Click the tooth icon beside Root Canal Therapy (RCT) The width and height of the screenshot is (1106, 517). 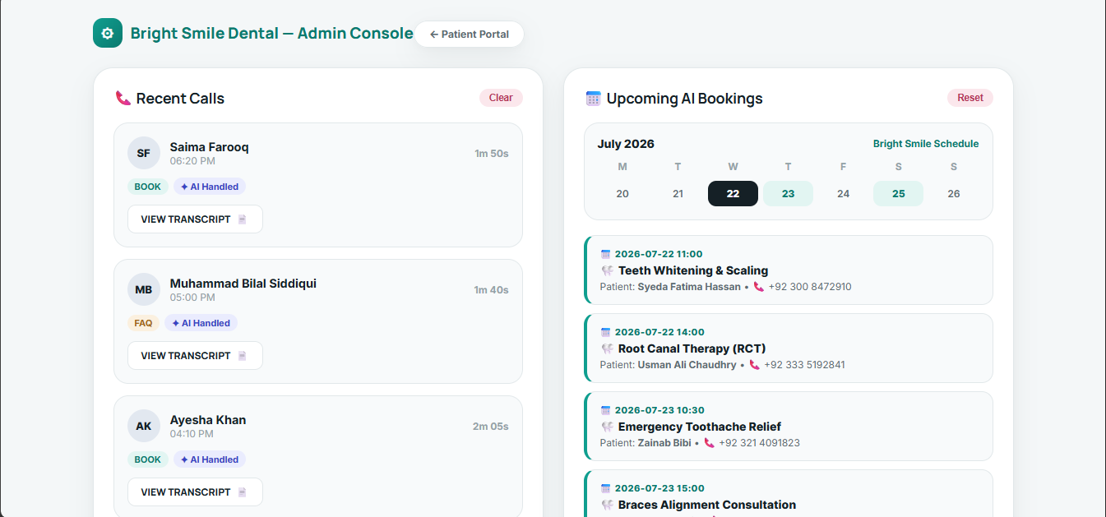click(x=608, y=349)
